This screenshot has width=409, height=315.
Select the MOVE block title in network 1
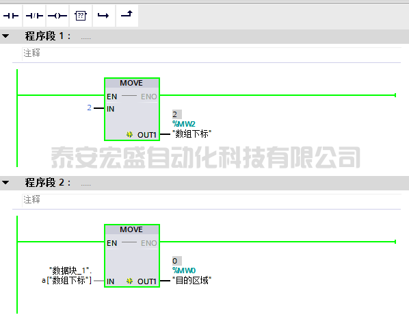(131, 83)
